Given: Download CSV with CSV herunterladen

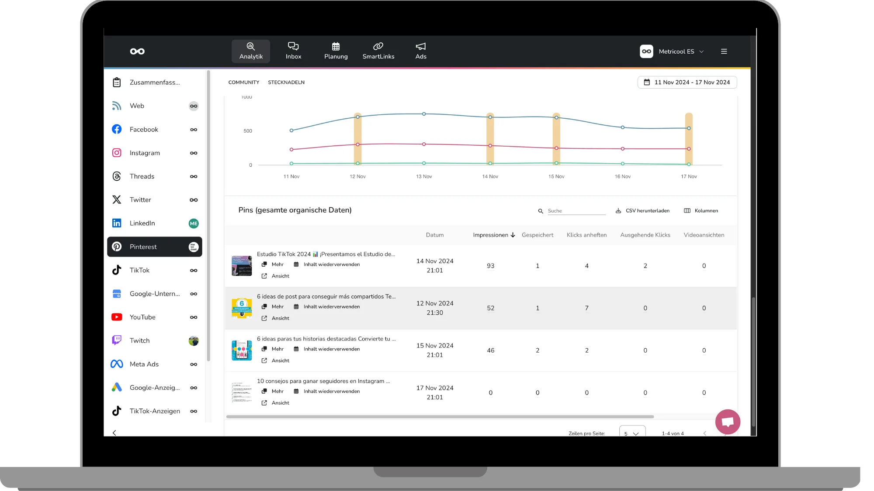Looking at the screenshot, I should 642,211.
